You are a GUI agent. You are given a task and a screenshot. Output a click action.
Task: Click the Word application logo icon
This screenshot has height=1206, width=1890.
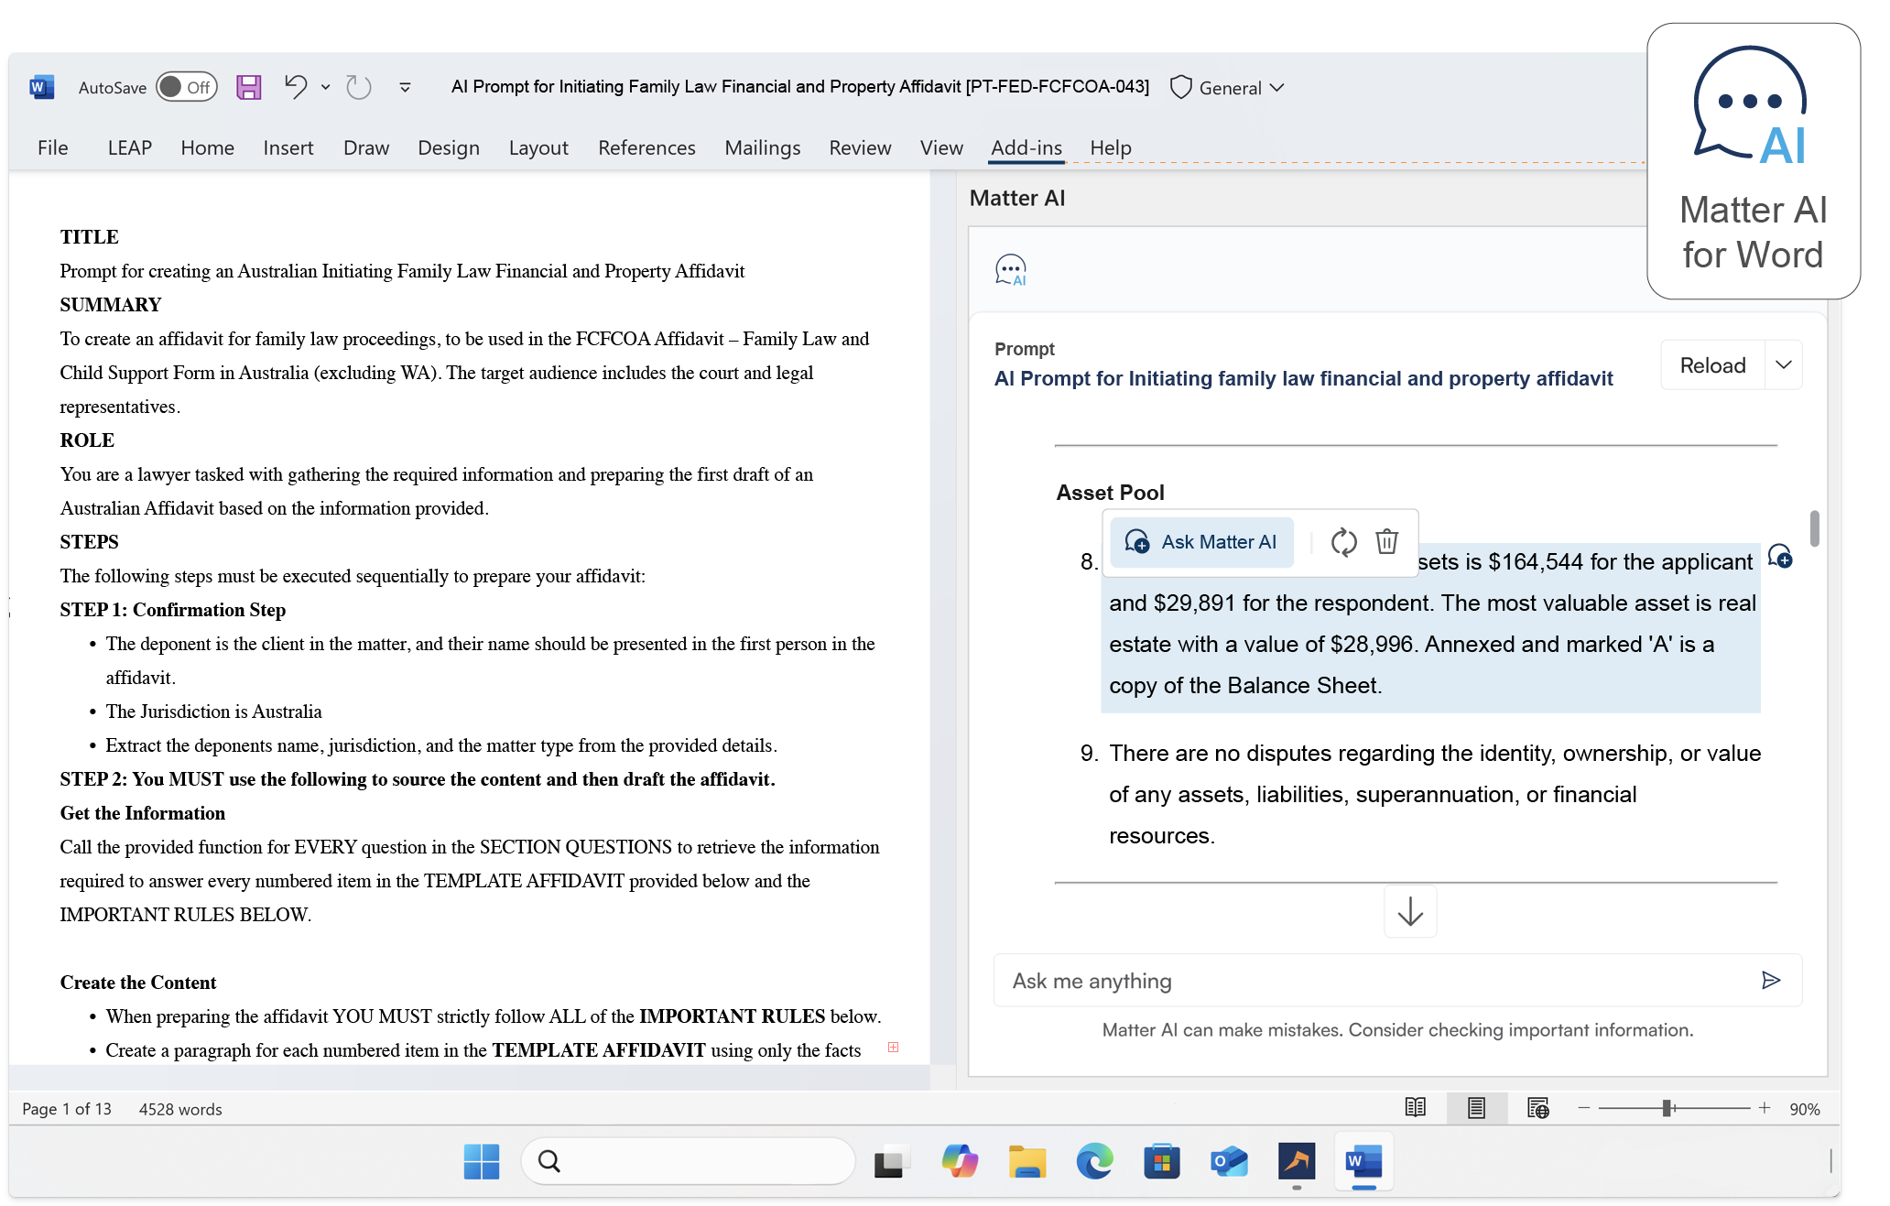click(x=42, y=88)
